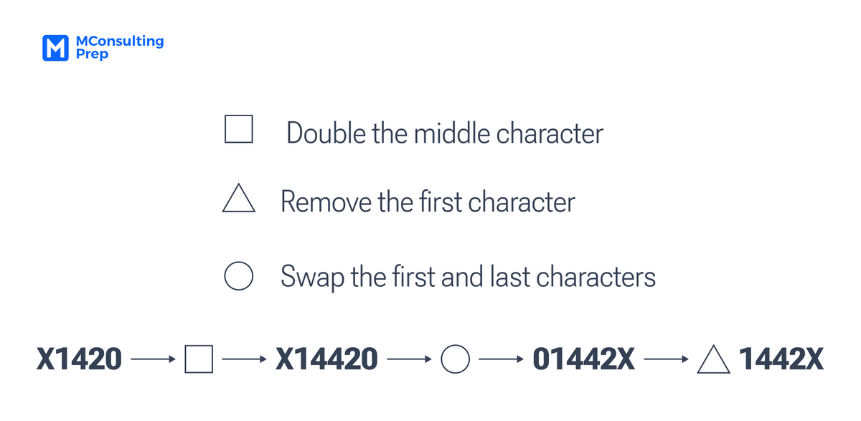Image resolution: width=861 pixels, height=421 pixels.
Task: Click the "Remove the first character" rule text
Action: tap(428, 202)
